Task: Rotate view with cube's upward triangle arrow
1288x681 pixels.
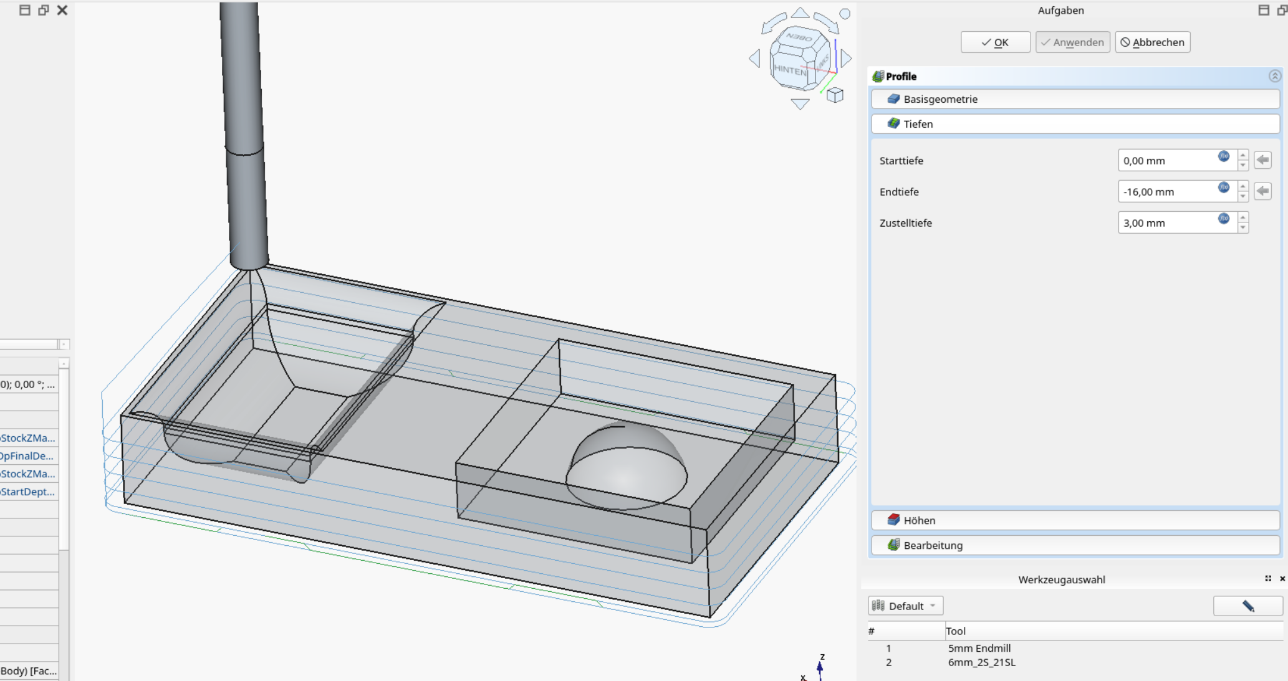Action: point(800,13)
